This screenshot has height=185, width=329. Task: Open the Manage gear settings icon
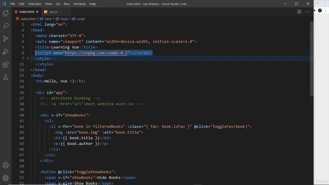click(6, 178)
